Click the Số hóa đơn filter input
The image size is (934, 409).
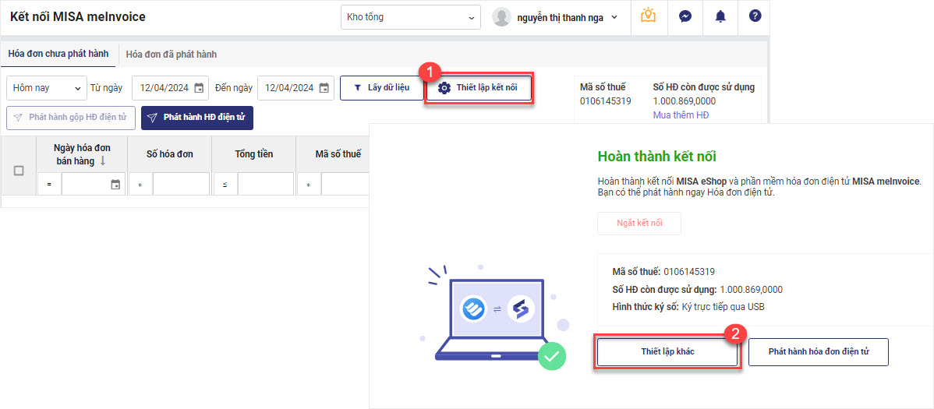[x=181, y=185]
